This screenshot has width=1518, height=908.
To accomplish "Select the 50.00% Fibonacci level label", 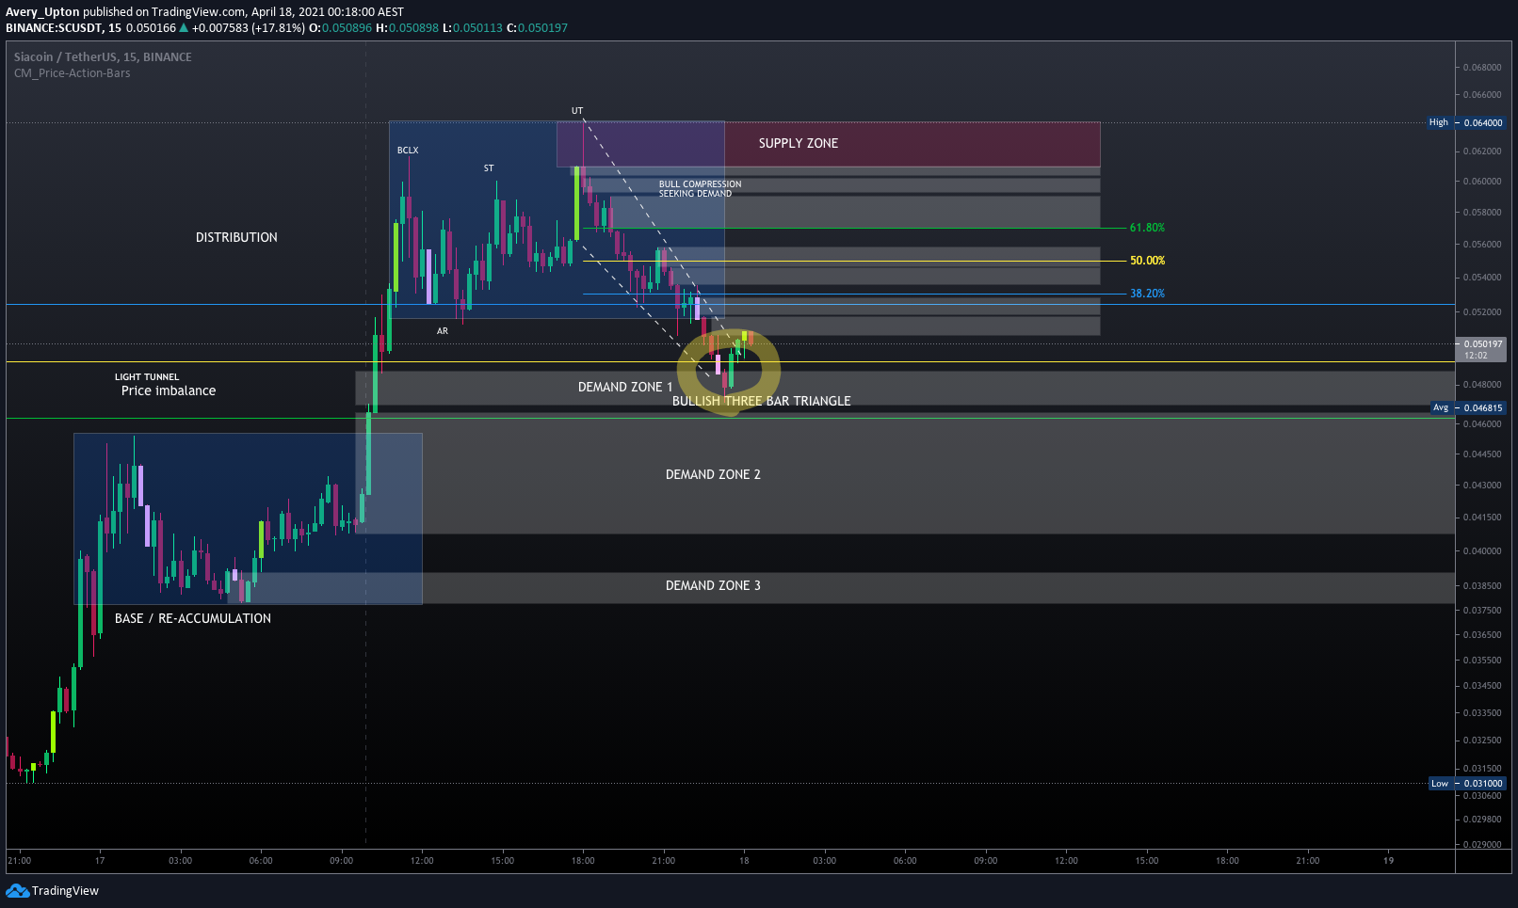I will point(1147,261).
